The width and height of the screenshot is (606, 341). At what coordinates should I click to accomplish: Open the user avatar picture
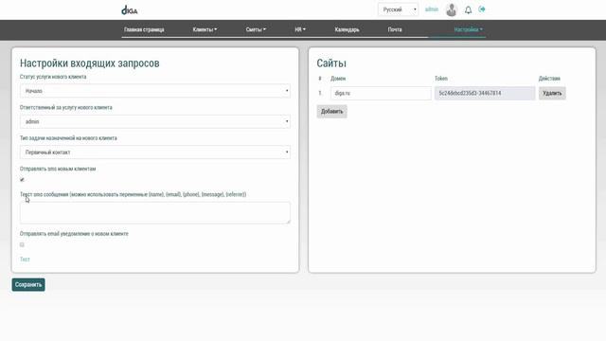[451, 10]
